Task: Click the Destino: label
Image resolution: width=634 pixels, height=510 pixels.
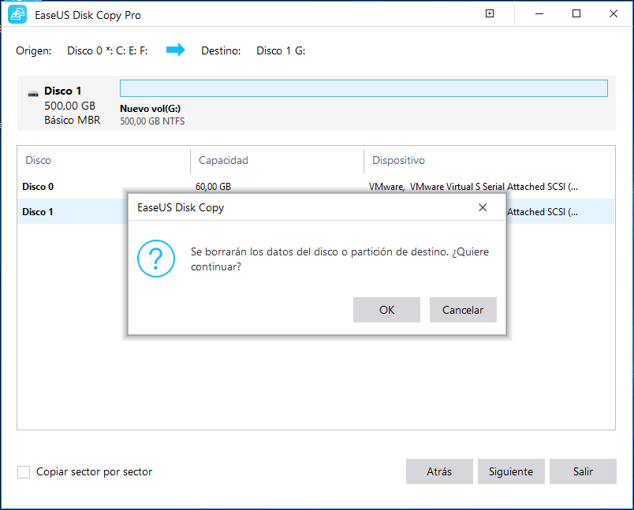Action: [x=221, y=51]
